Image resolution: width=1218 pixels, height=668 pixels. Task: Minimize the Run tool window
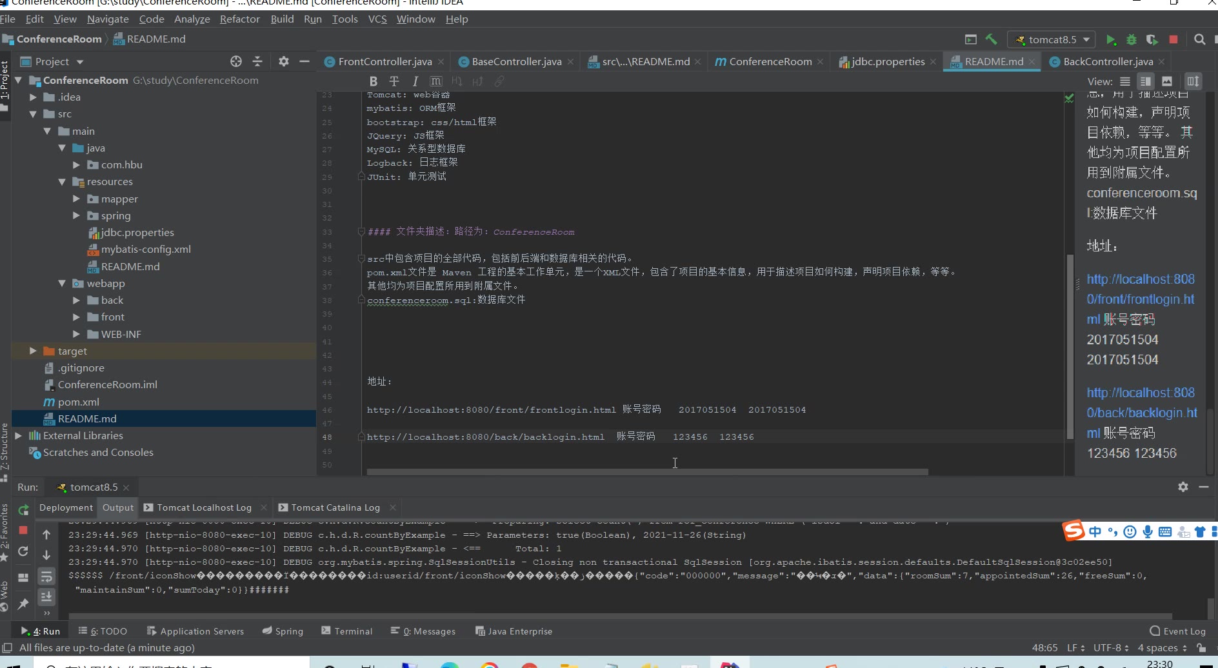click(1204, 487)
